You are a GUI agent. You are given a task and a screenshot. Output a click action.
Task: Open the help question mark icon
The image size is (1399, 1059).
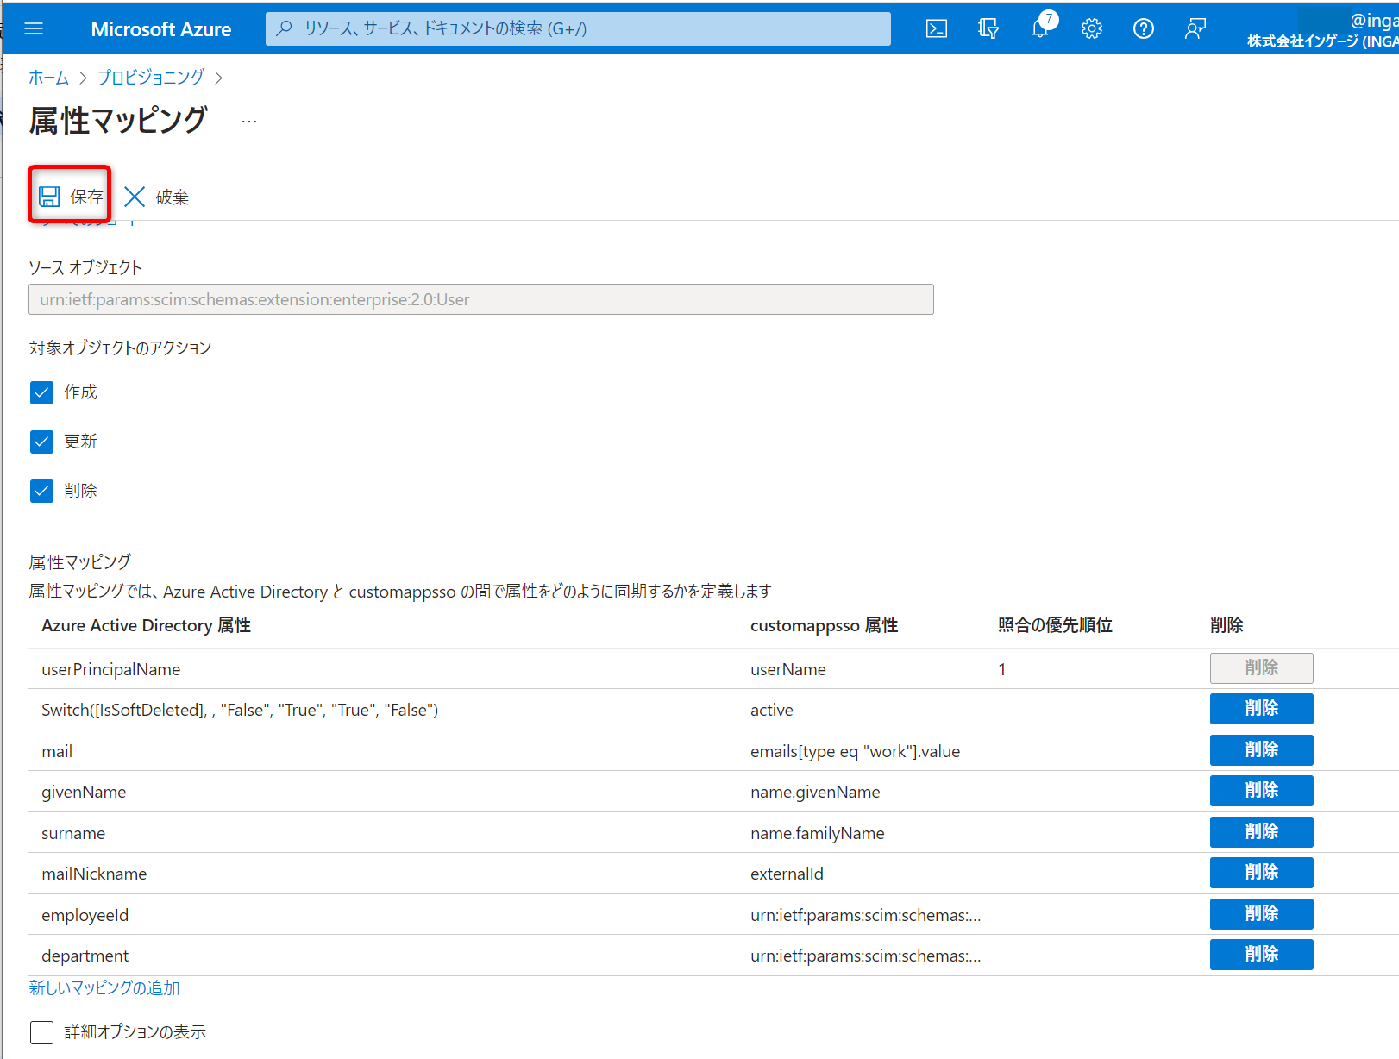pos(1144,28)
